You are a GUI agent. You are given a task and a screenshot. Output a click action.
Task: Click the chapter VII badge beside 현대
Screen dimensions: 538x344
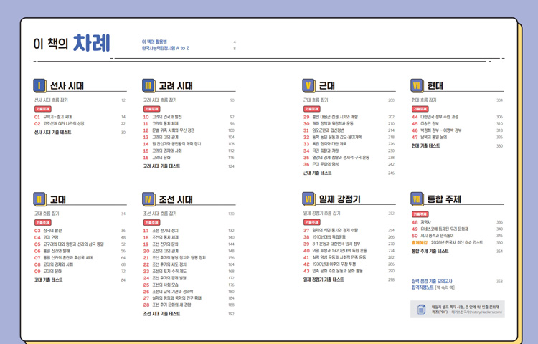[x=417, y=86]
